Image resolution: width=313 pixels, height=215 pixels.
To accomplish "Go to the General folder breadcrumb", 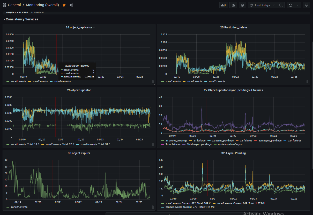I will [14, 5].
